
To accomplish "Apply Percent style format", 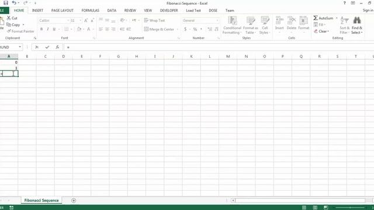I will point(195,29).
